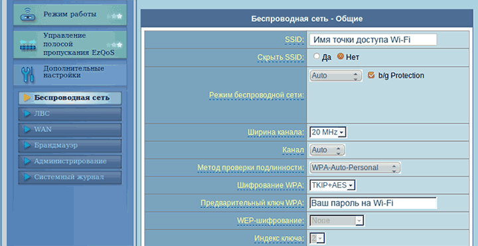Click the arrow icon beside WAN
The height and width of the screenshot is (246, 478).
[27, 130]
